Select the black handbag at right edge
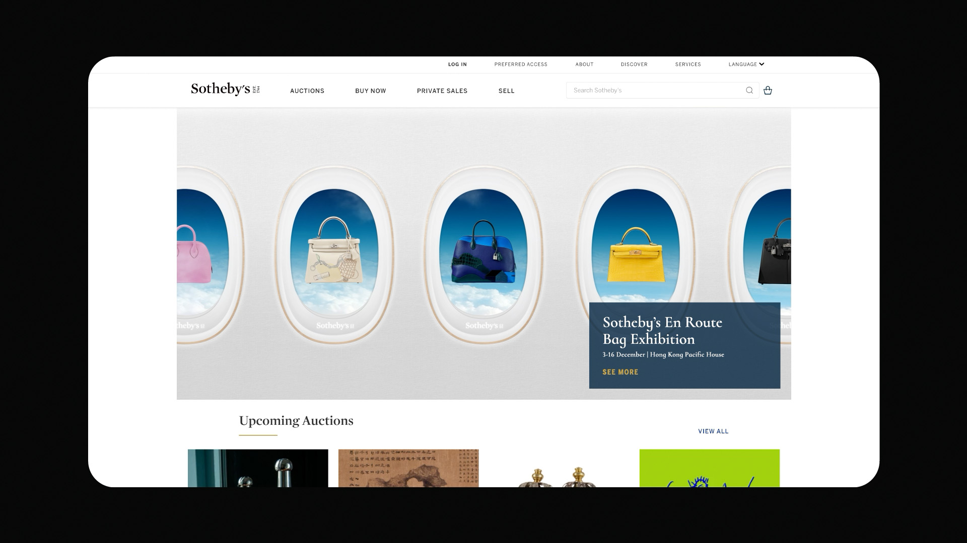Viewport: 967px width, 543px height. [x=776, y=251]
